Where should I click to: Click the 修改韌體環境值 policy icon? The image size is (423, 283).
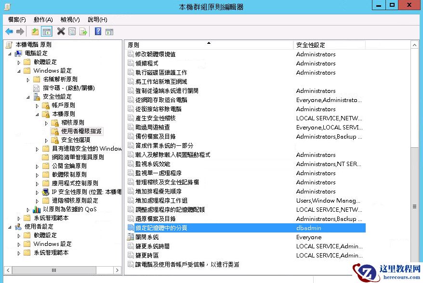131,54
